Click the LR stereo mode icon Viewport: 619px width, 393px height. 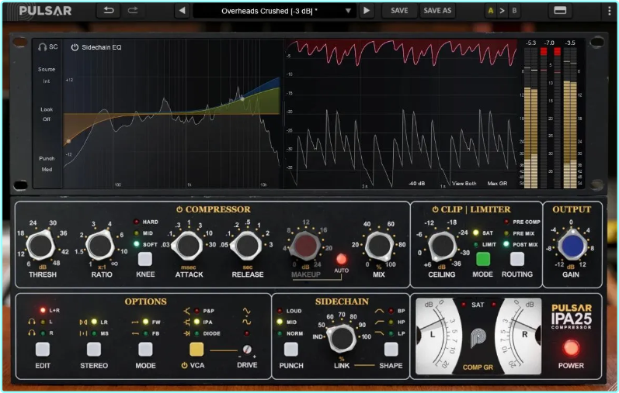click(83, 322)
